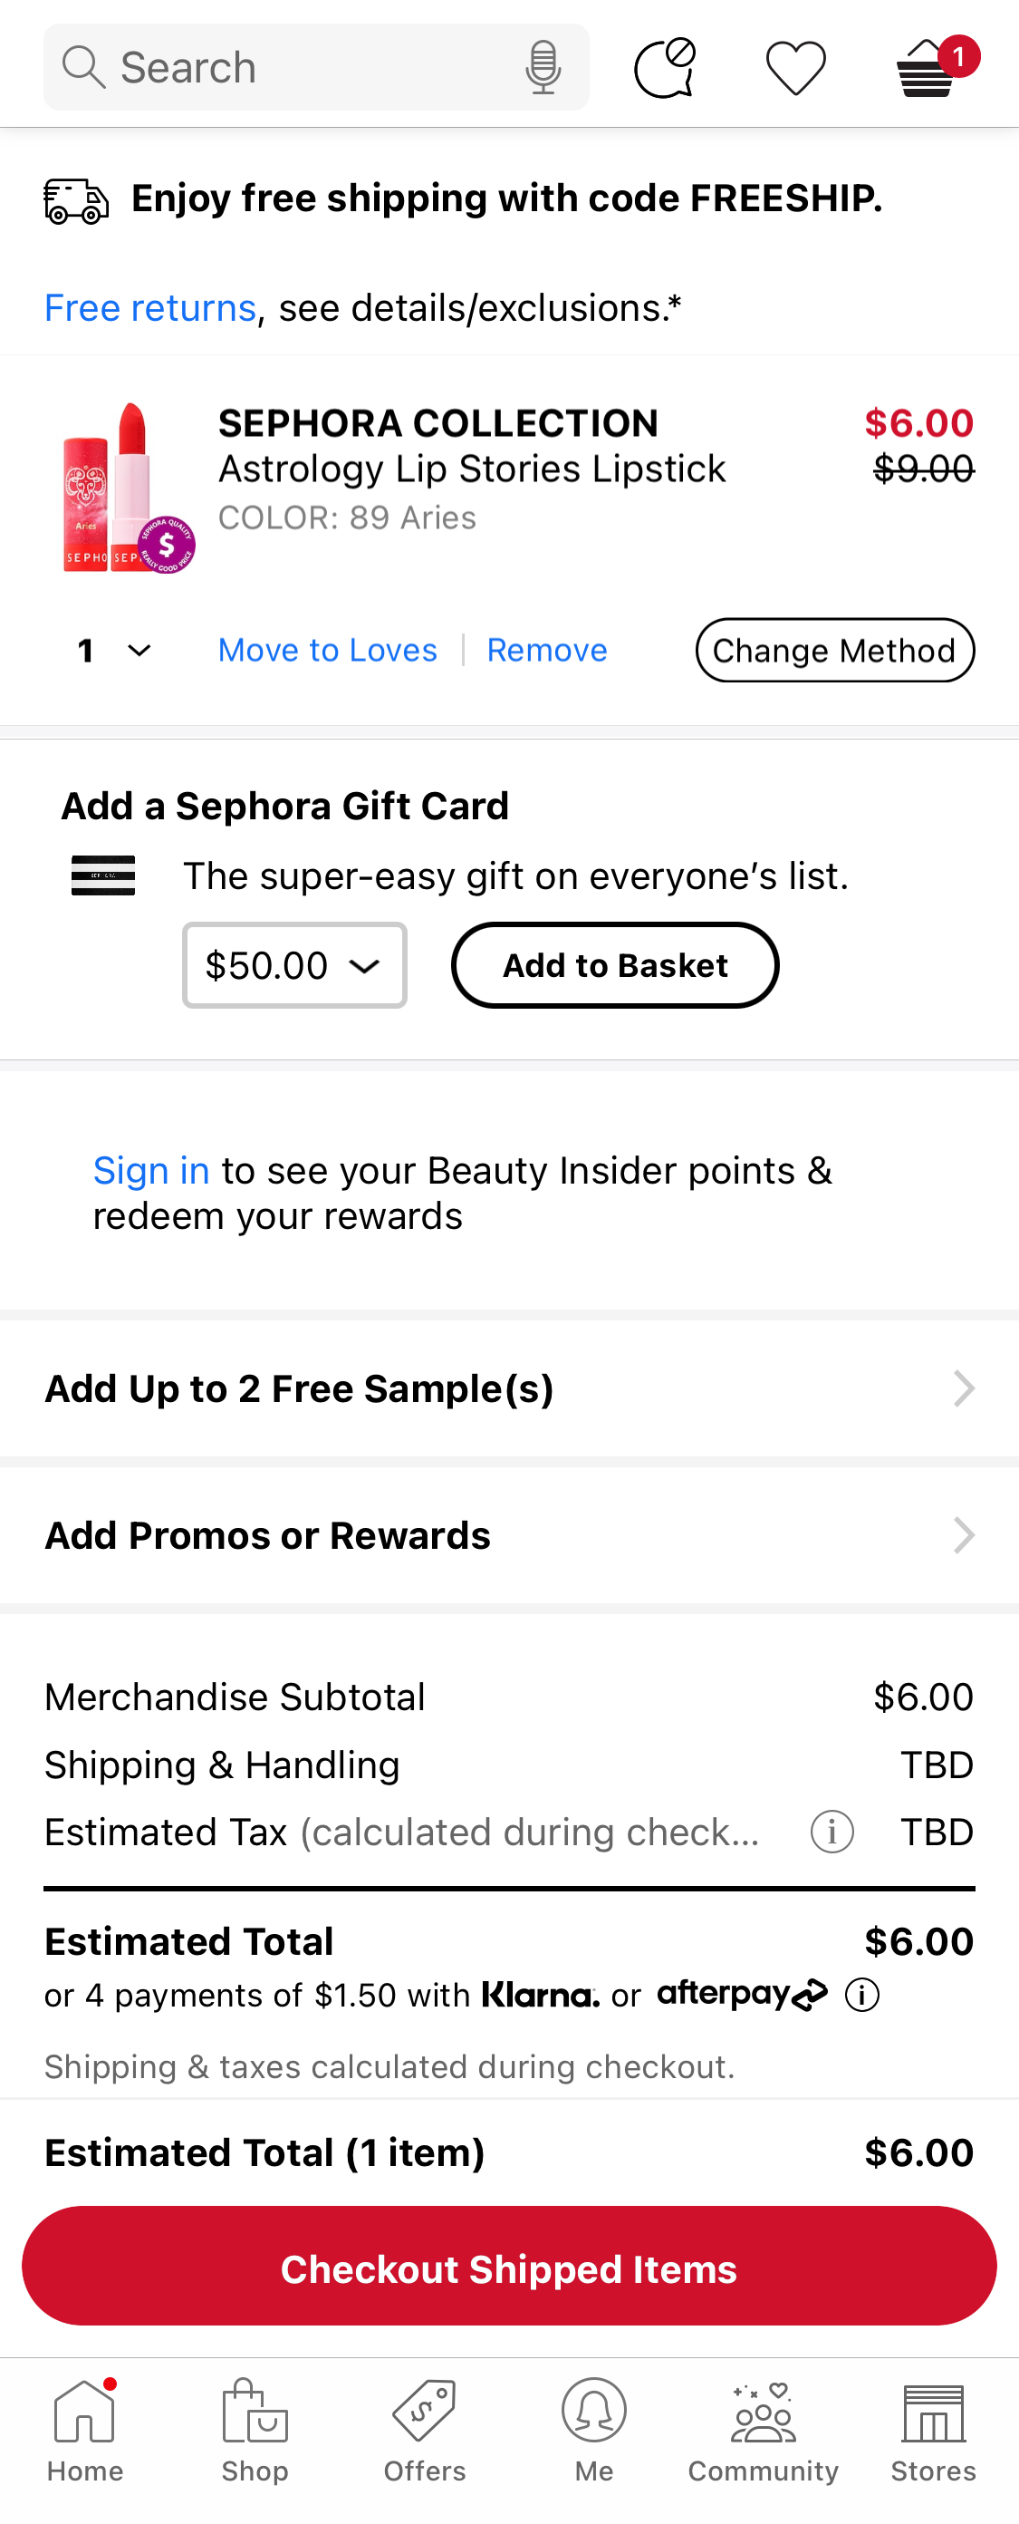Viewport: 1019px width, 2524px height.
Task: Open Change Method for the lipstick
Action: [834, 650]
